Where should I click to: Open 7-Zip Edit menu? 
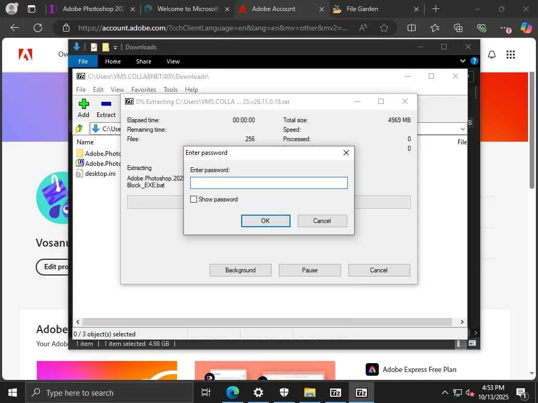(98, 89)
